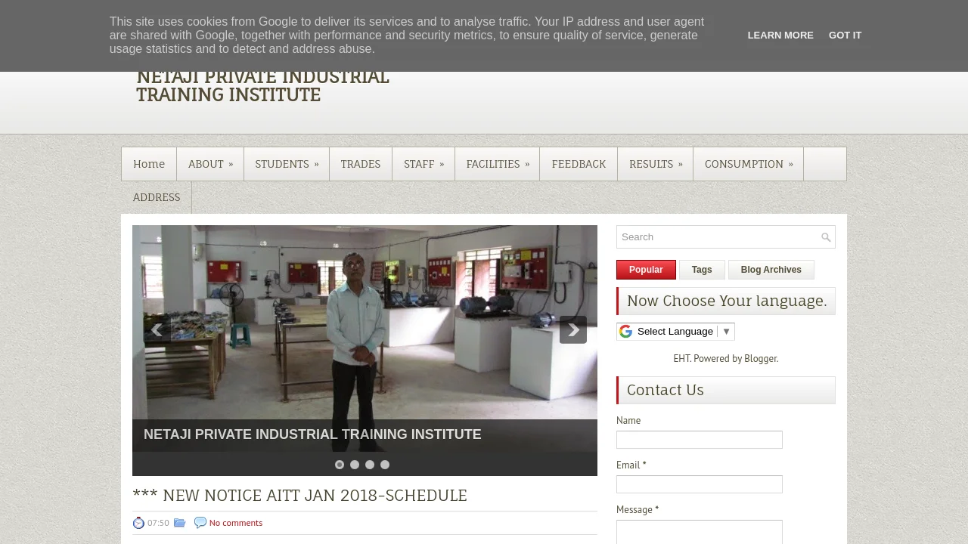Open the Select Language dropdown
The width and height of the screenshot is (968, 544).
point(683,332)
